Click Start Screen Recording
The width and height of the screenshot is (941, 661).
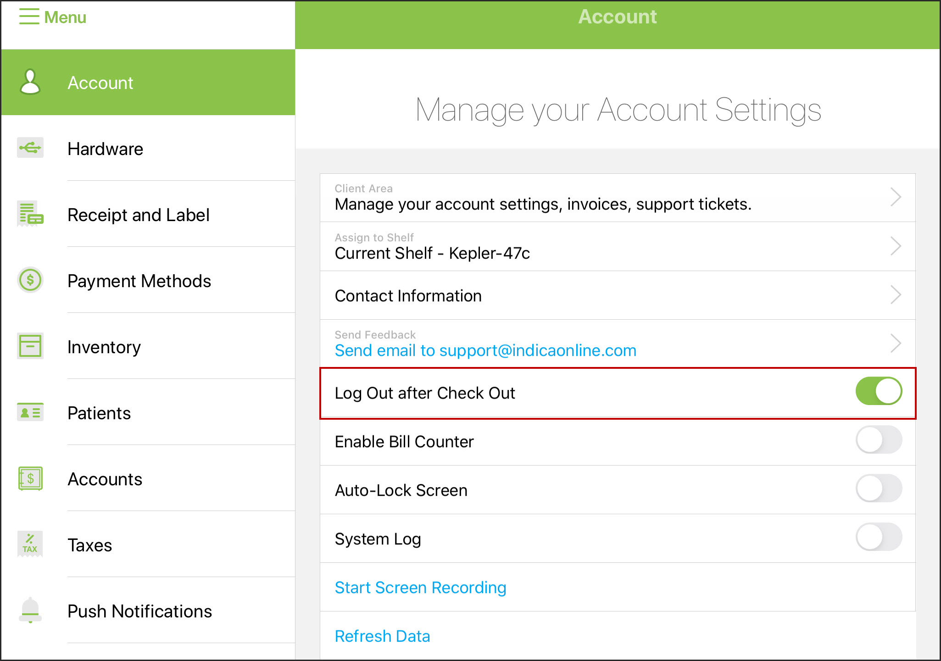(x=420, y=588)
